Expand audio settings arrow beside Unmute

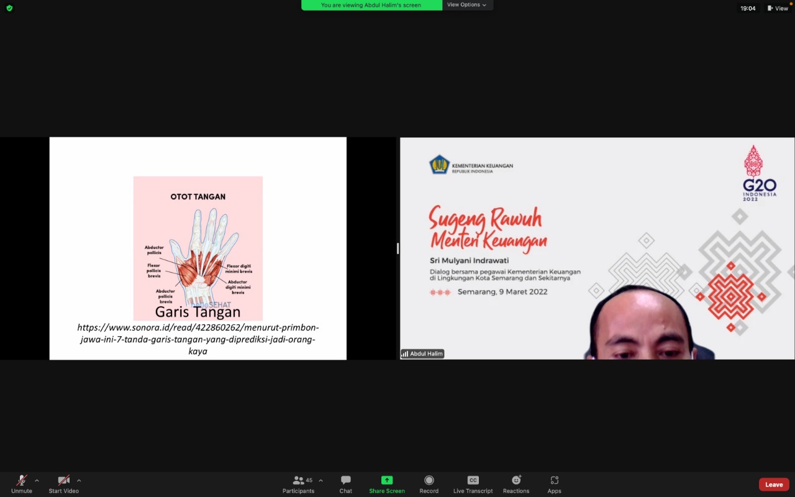(37, 480)
